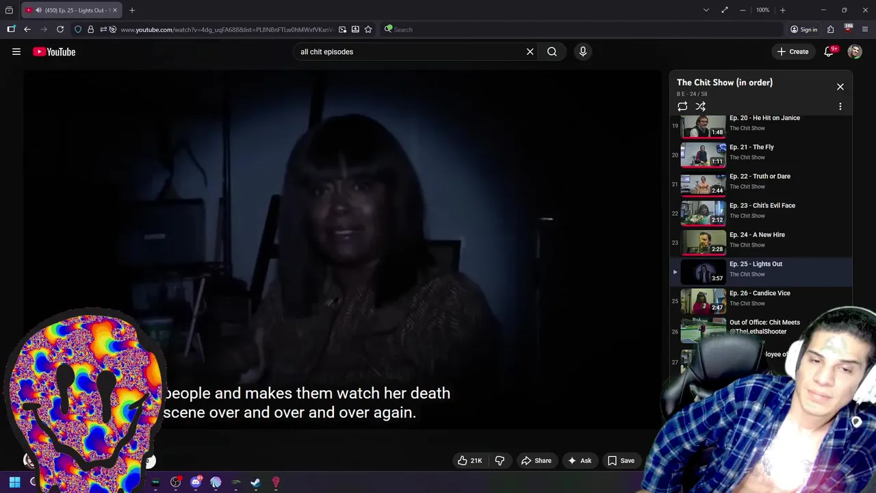The image size is (876, 493).
Task: Mute tab via speaker icon
Action: (x=38, y=10)
